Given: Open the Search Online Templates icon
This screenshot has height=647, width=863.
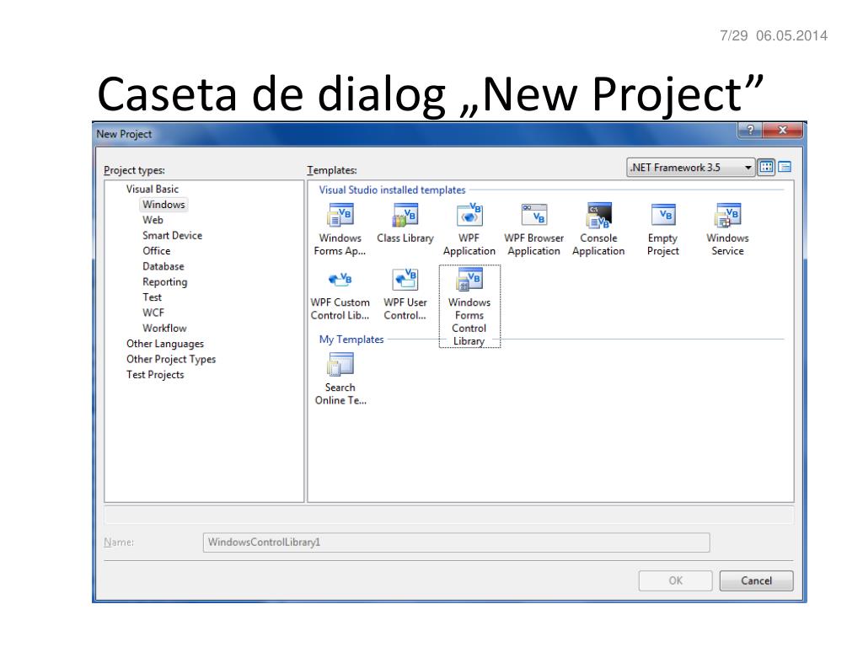Looking at the screenshot, I should point(340,364).
